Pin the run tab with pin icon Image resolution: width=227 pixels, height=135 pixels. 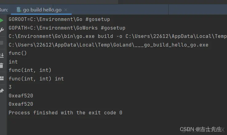click(x=2, y=90)
